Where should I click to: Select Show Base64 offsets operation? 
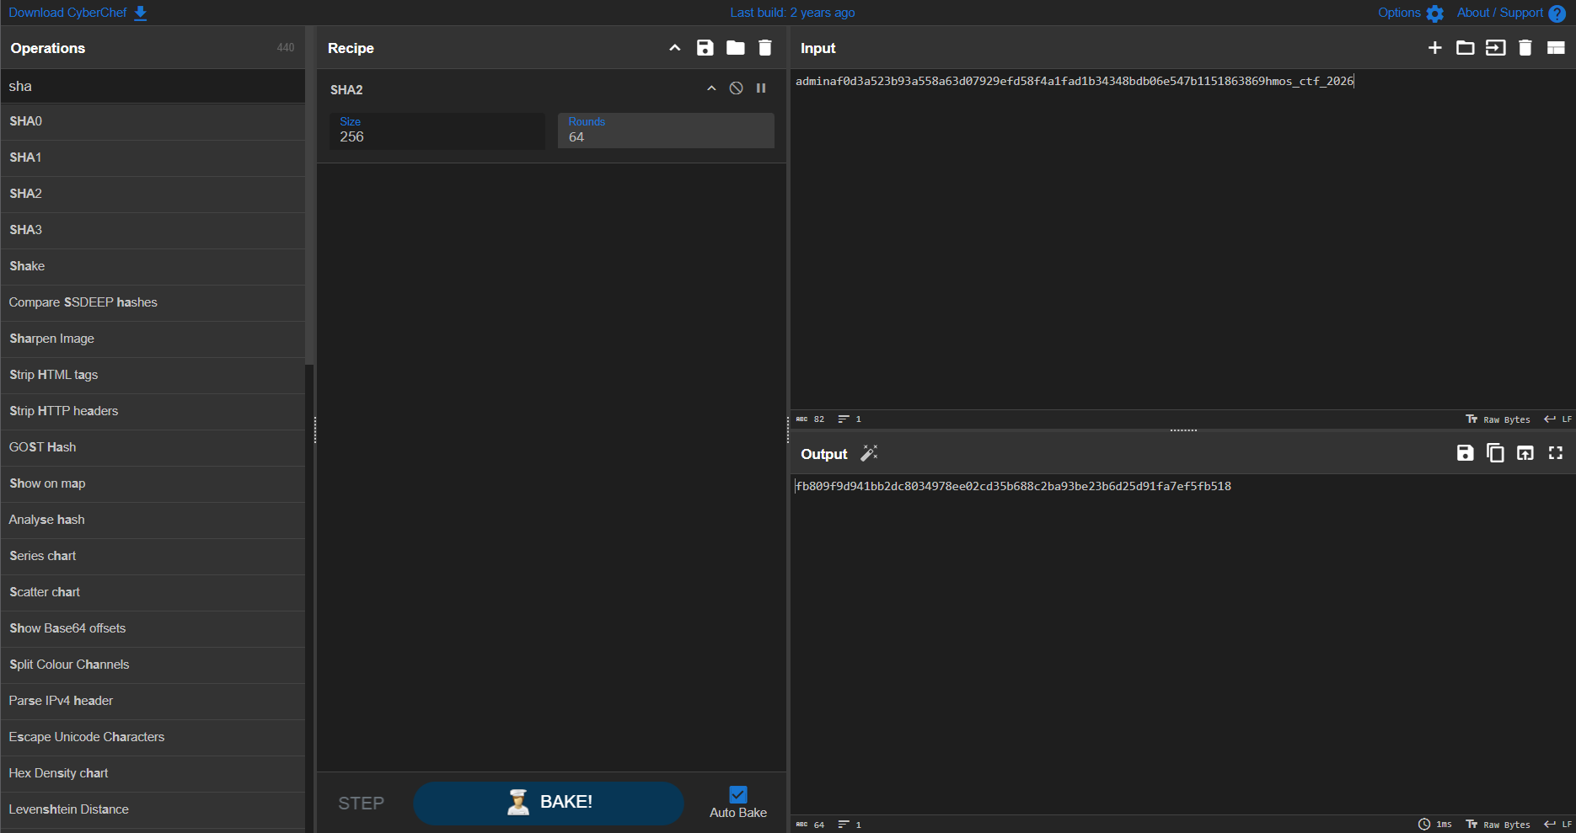[x=153, y=628]
